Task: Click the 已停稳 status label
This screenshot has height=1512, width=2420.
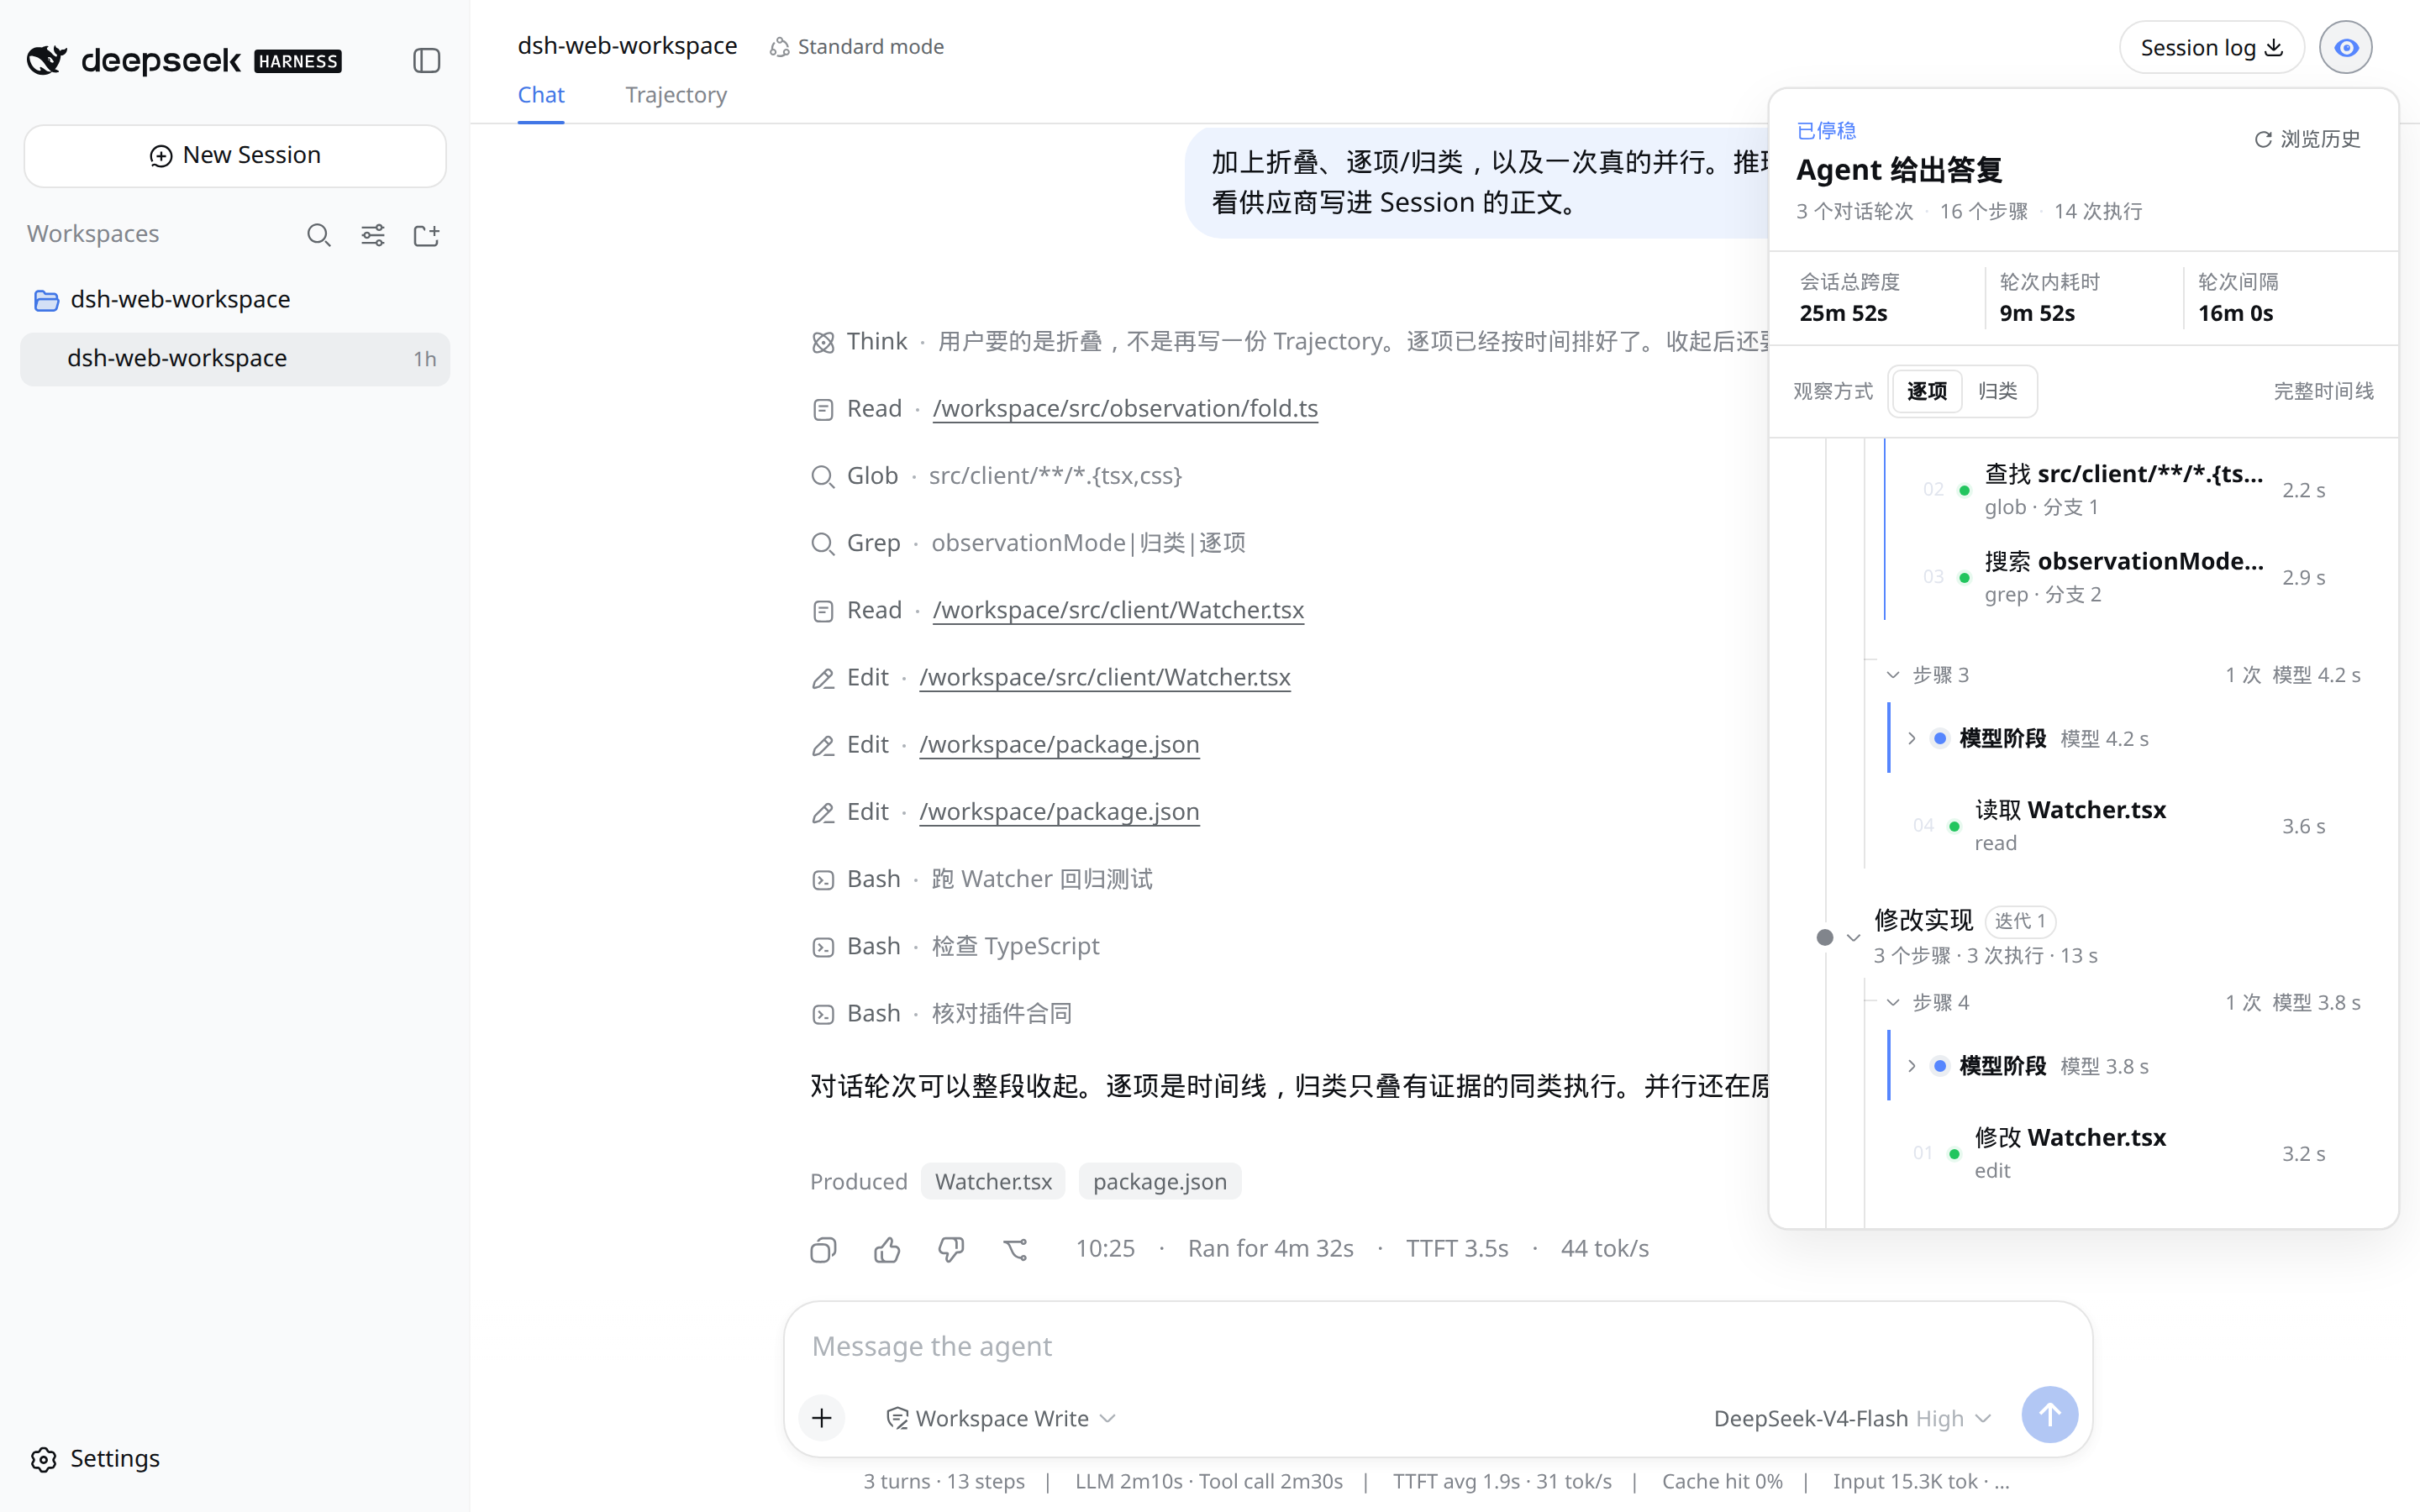Action: coord(1826,131)
